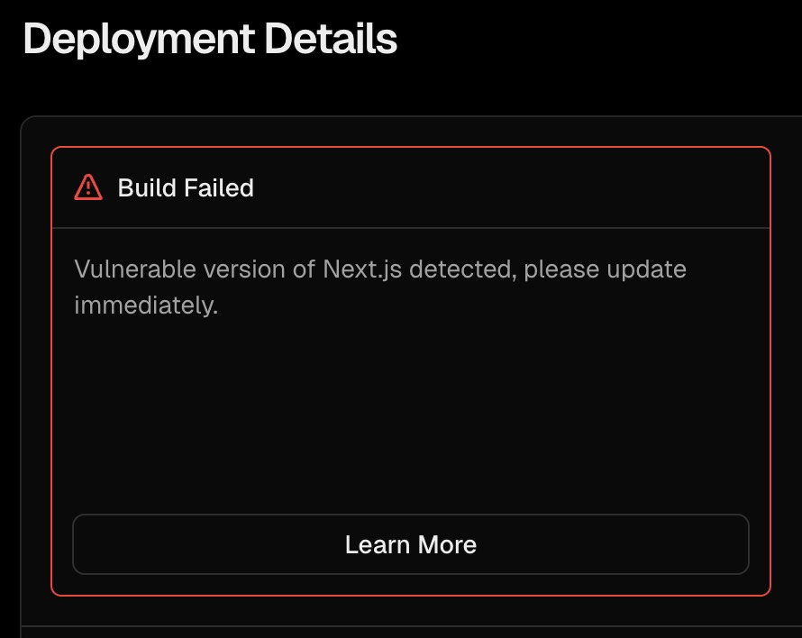Open the Learn More button
Screen dimensions: 802x638
click(410, 544)
